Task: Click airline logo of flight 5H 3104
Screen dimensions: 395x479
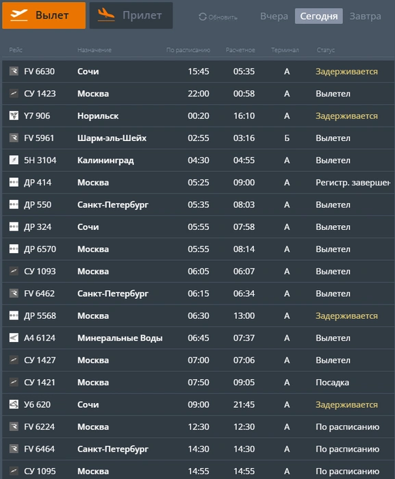Action: pyautogui.click(x=14, y=159)
